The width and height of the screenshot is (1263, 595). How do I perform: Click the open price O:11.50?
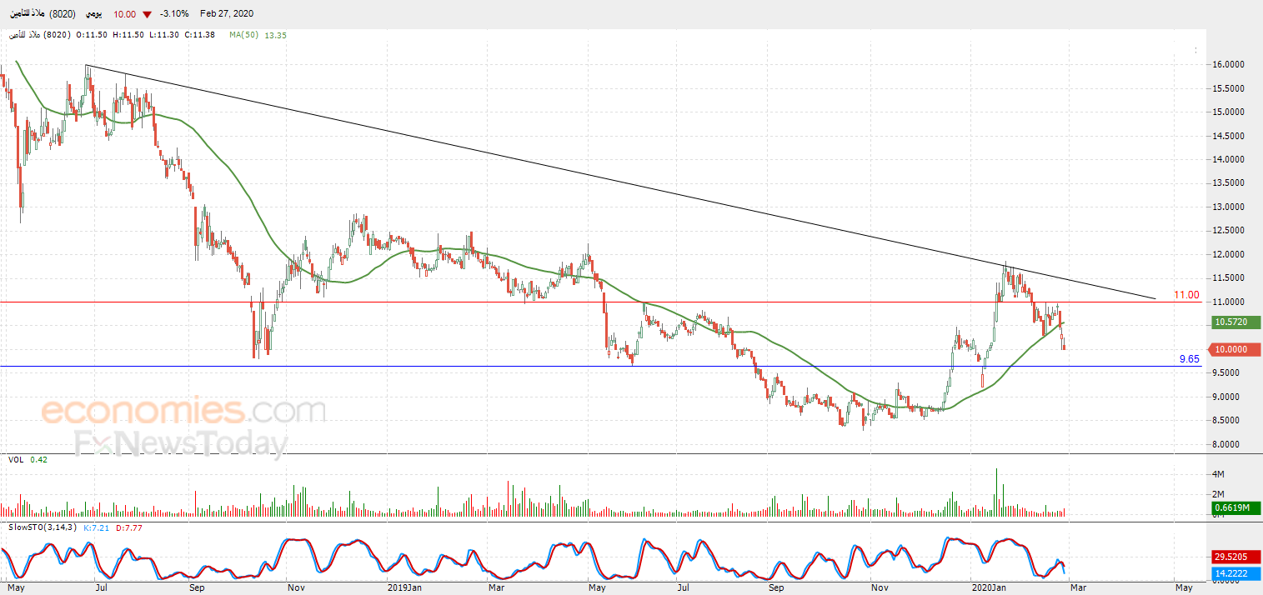coord(91,35)
